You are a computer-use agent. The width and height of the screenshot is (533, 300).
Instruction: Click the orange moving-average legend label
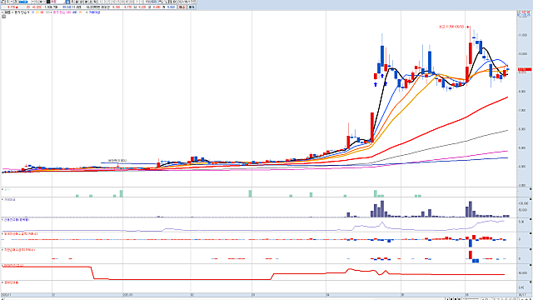click(80, 12)
